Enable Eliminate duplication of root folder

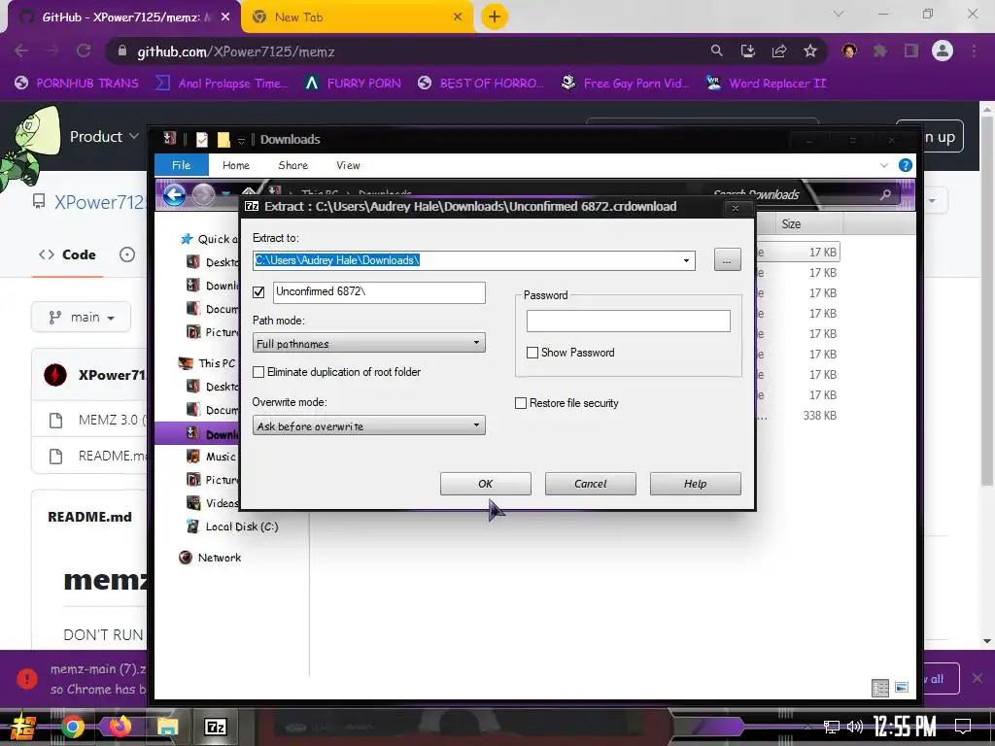point(258,372)
